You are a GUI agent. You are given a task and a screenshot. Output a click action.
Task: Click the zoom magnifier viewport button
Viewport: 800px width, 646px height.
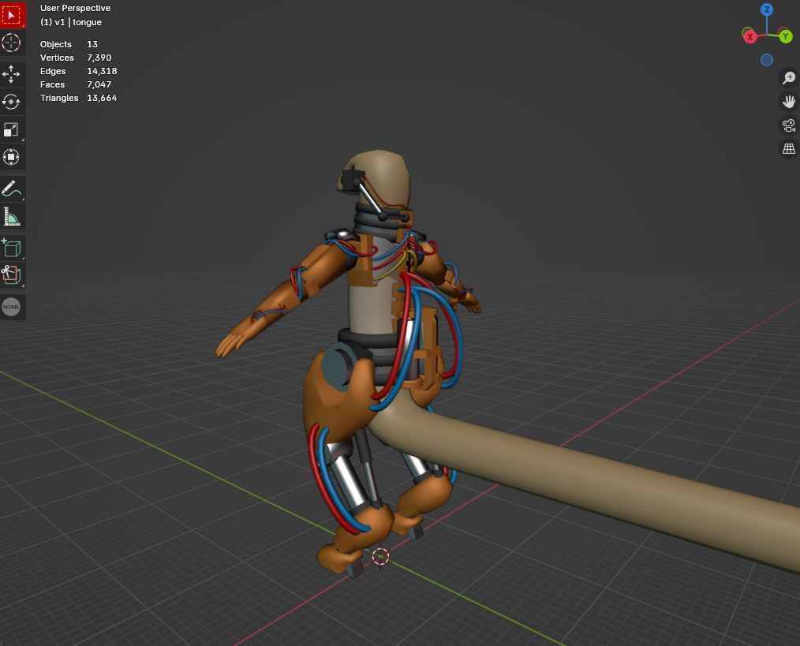click(789, 77)
